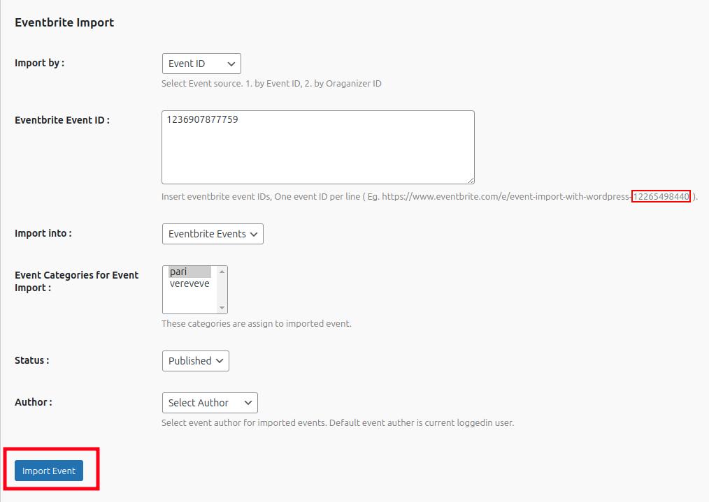Click the Event Categories for Event Import label
Screen dimensions: 709x502
click(76, 281)
